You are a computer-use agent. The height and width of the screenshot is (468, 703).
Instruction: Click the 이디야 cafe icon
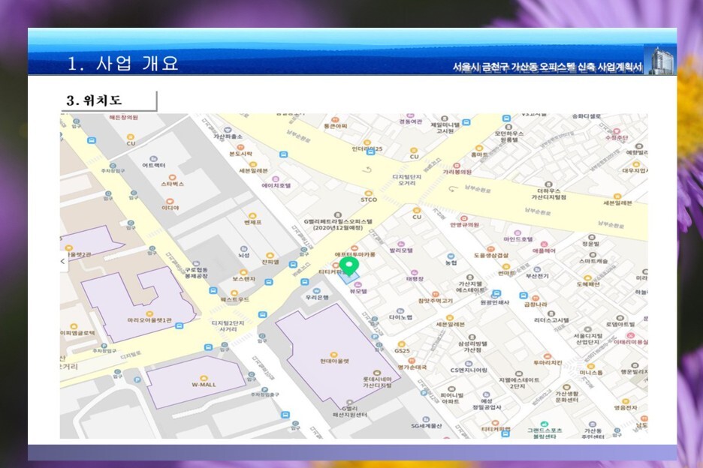click(x=170, y=202)
